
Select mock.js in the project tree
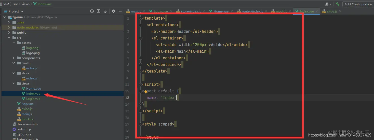click(27, 119)
